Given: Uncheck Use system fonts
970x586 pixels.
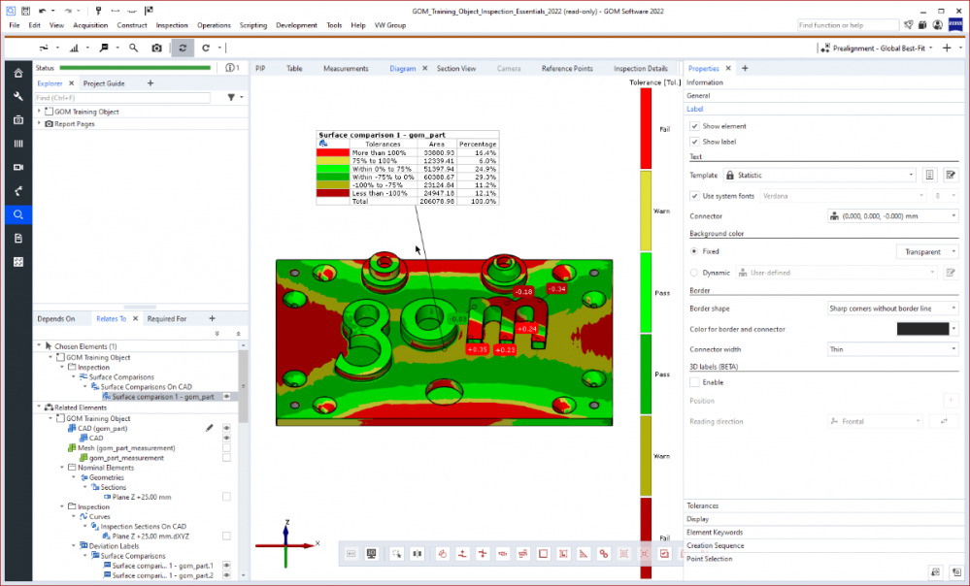Looking at the screenshot, I should (x=694, y=196).
